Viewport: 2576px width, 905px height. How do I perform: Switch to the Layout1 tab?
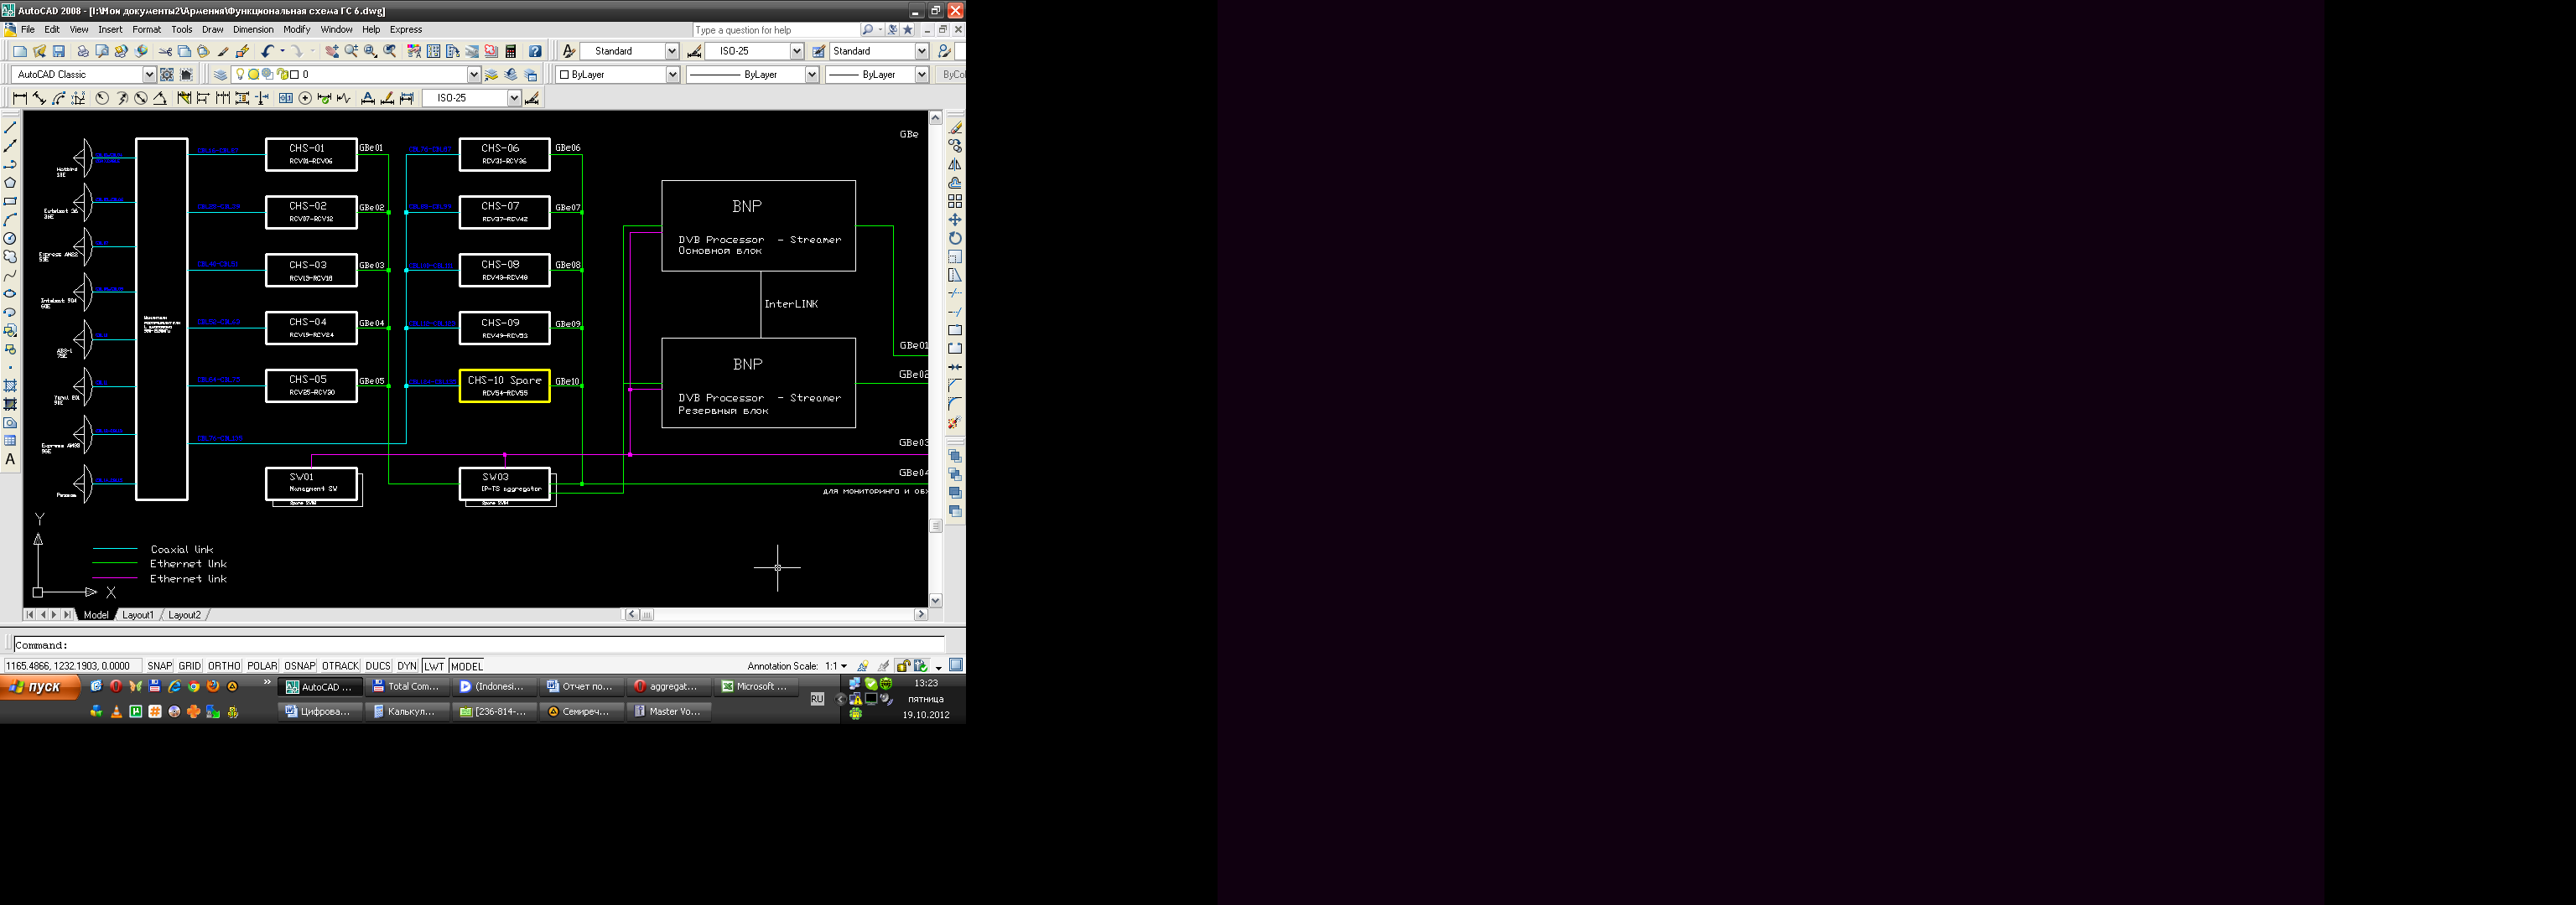click(137, 615)
